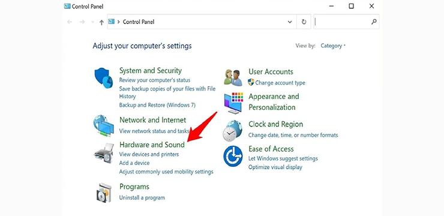
Task: Open User Accounts category
Action: (x=271, y=71)
